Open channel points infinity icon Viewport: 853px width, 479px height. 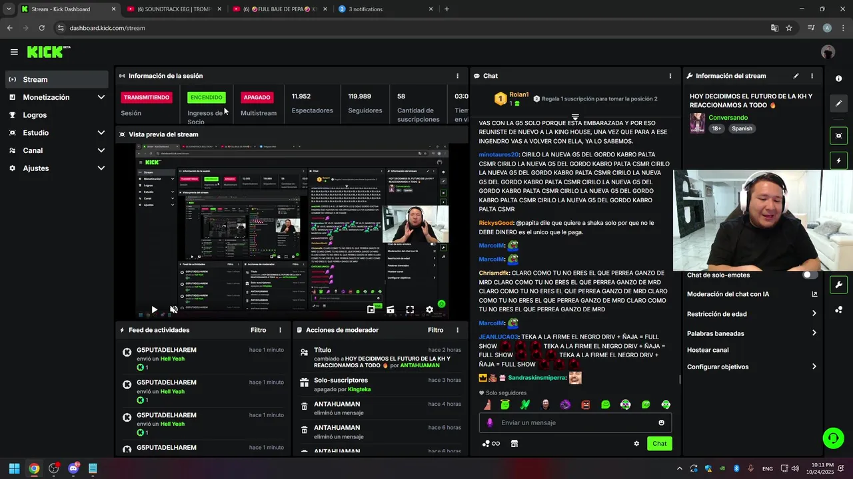click(491, 444)
